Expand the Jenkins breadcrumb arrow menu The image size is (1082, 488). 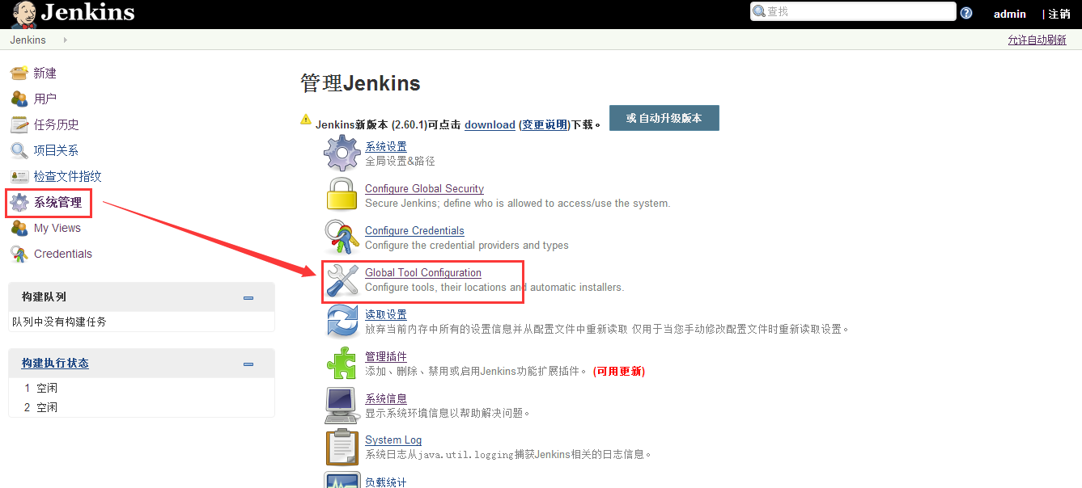click(x=65, y=40)
